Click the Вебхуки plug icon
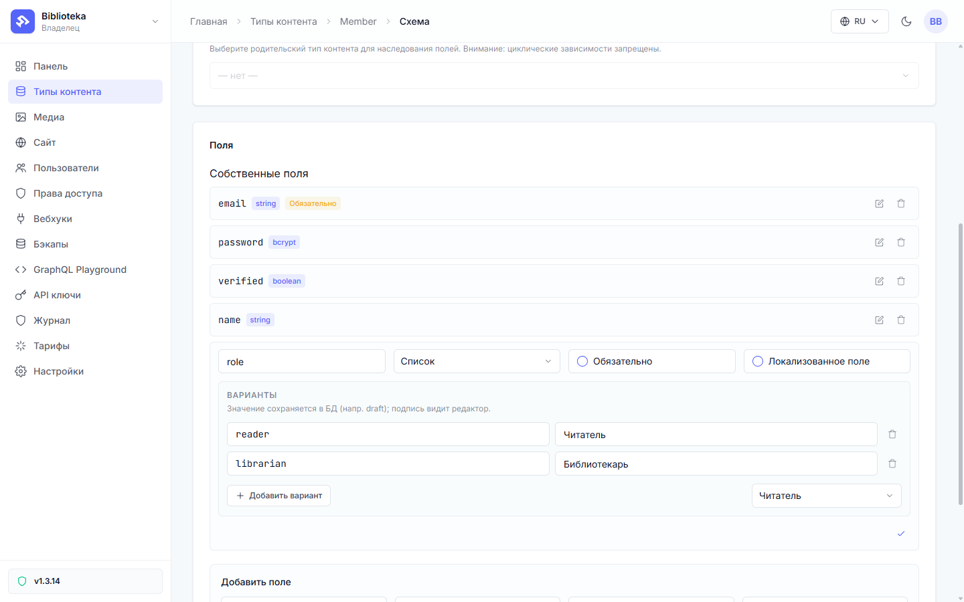Viewport: 964px width, 602px height. pyautogui.click(x=21, y=219)
